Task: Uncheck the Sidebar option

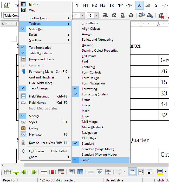Action: tap(45, 116)
